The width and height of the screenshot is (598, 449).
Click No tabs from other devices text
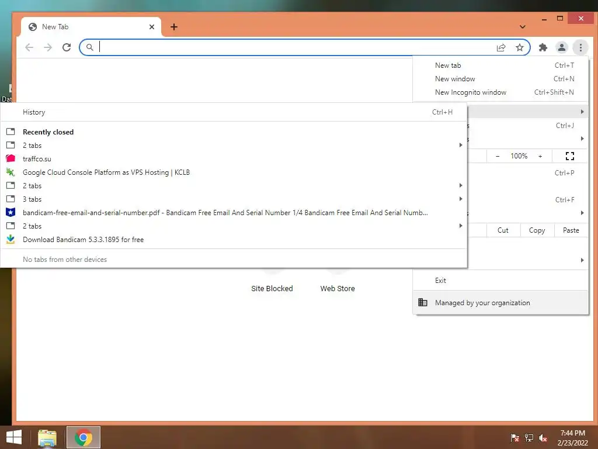pyautogui.click(x=65, y=259)
